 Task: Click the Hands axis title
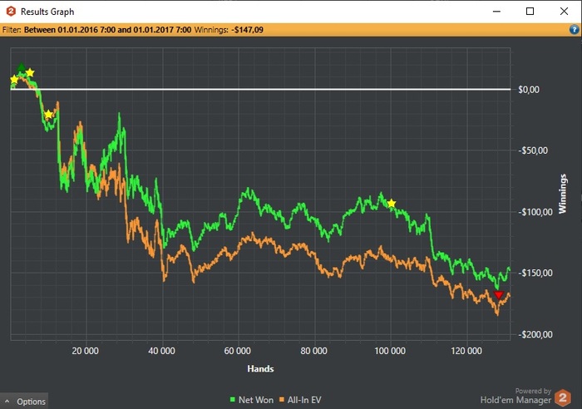pyautogui.click(x=260, y=368)
